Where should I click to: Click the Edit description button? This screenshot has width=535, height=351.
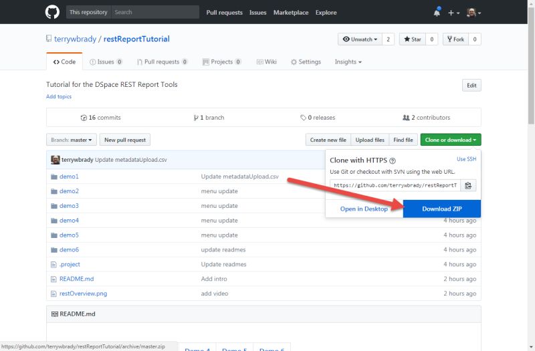pyautogui.click(x=471, y=86)
